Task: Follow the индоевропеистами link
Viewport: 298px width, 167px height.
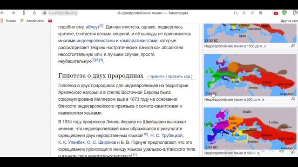Action: (95, 41)
